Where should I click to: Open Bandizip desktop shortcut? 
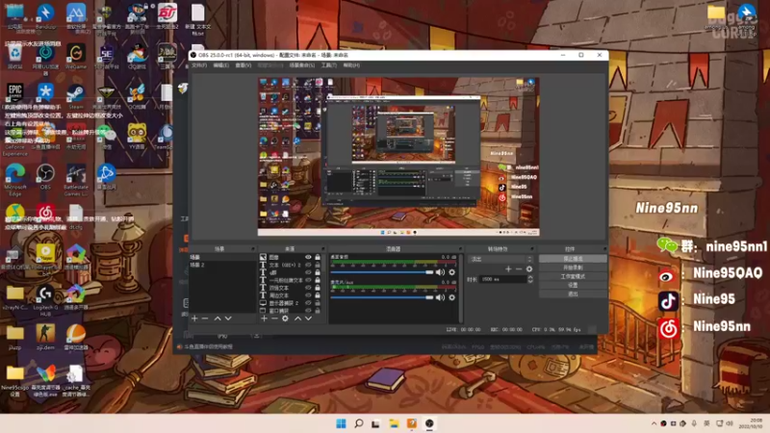point(45,16)
